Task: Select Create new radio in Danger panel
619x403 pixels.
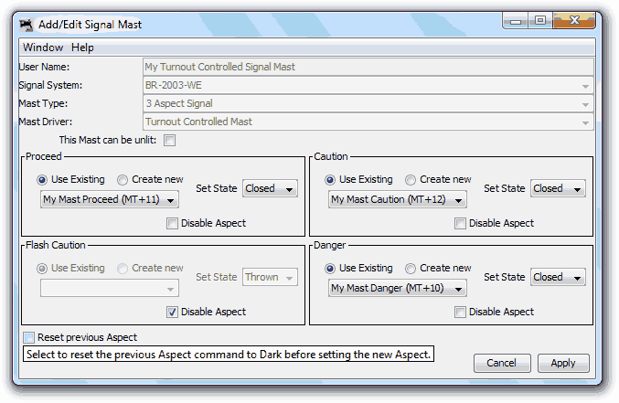Action: [x=411, y=269]
